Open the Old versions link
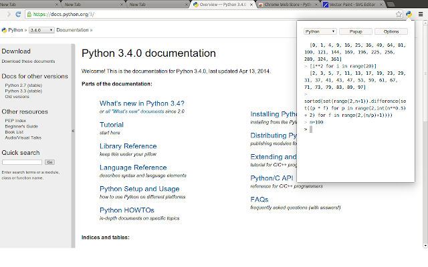The image size is (428, 267). point(17,97)
